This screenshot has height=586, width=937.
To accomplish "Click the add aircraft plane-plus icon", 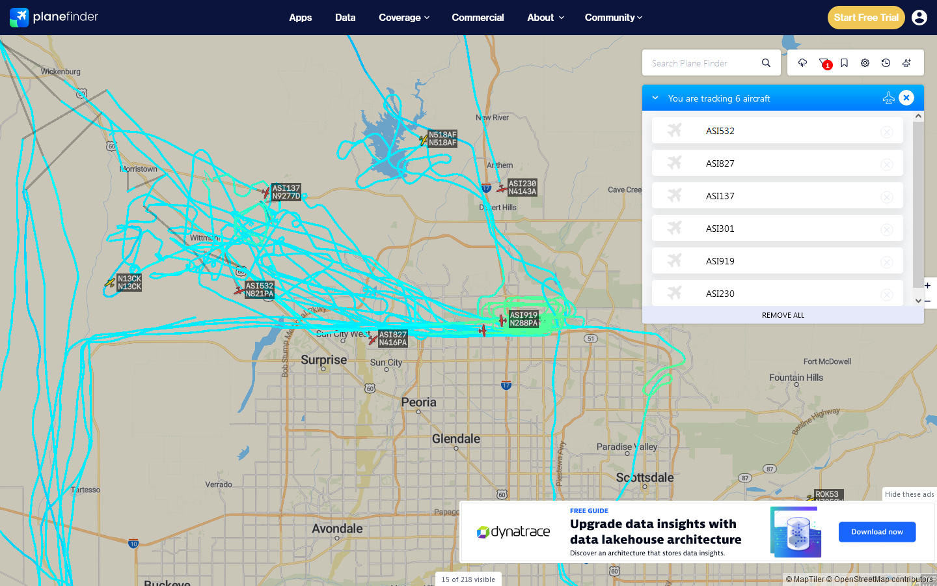I will [x=906, y=63].
